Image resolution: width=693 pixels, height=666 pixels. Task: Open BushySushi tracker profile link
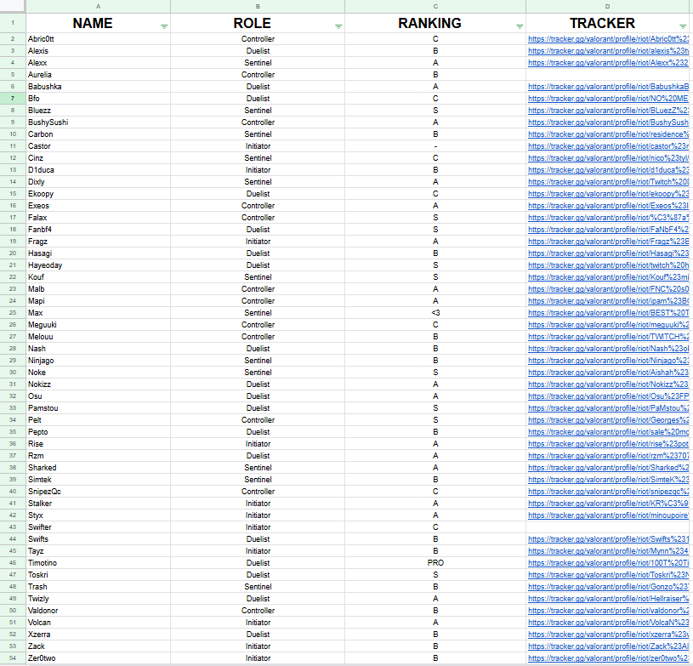(x=608, y=122)
